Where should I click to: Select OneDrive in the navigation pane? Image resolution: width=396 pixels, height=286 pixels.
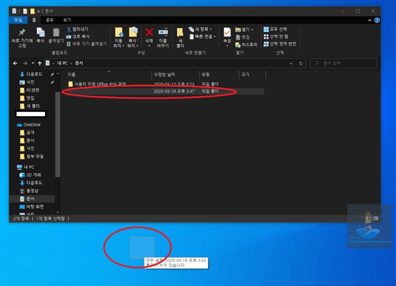pyautogui.click(x=29, y=125)
